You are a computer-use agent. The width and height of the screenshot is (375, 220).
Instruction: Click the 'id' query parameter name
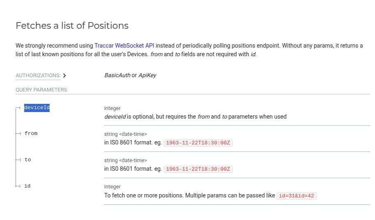27,186
